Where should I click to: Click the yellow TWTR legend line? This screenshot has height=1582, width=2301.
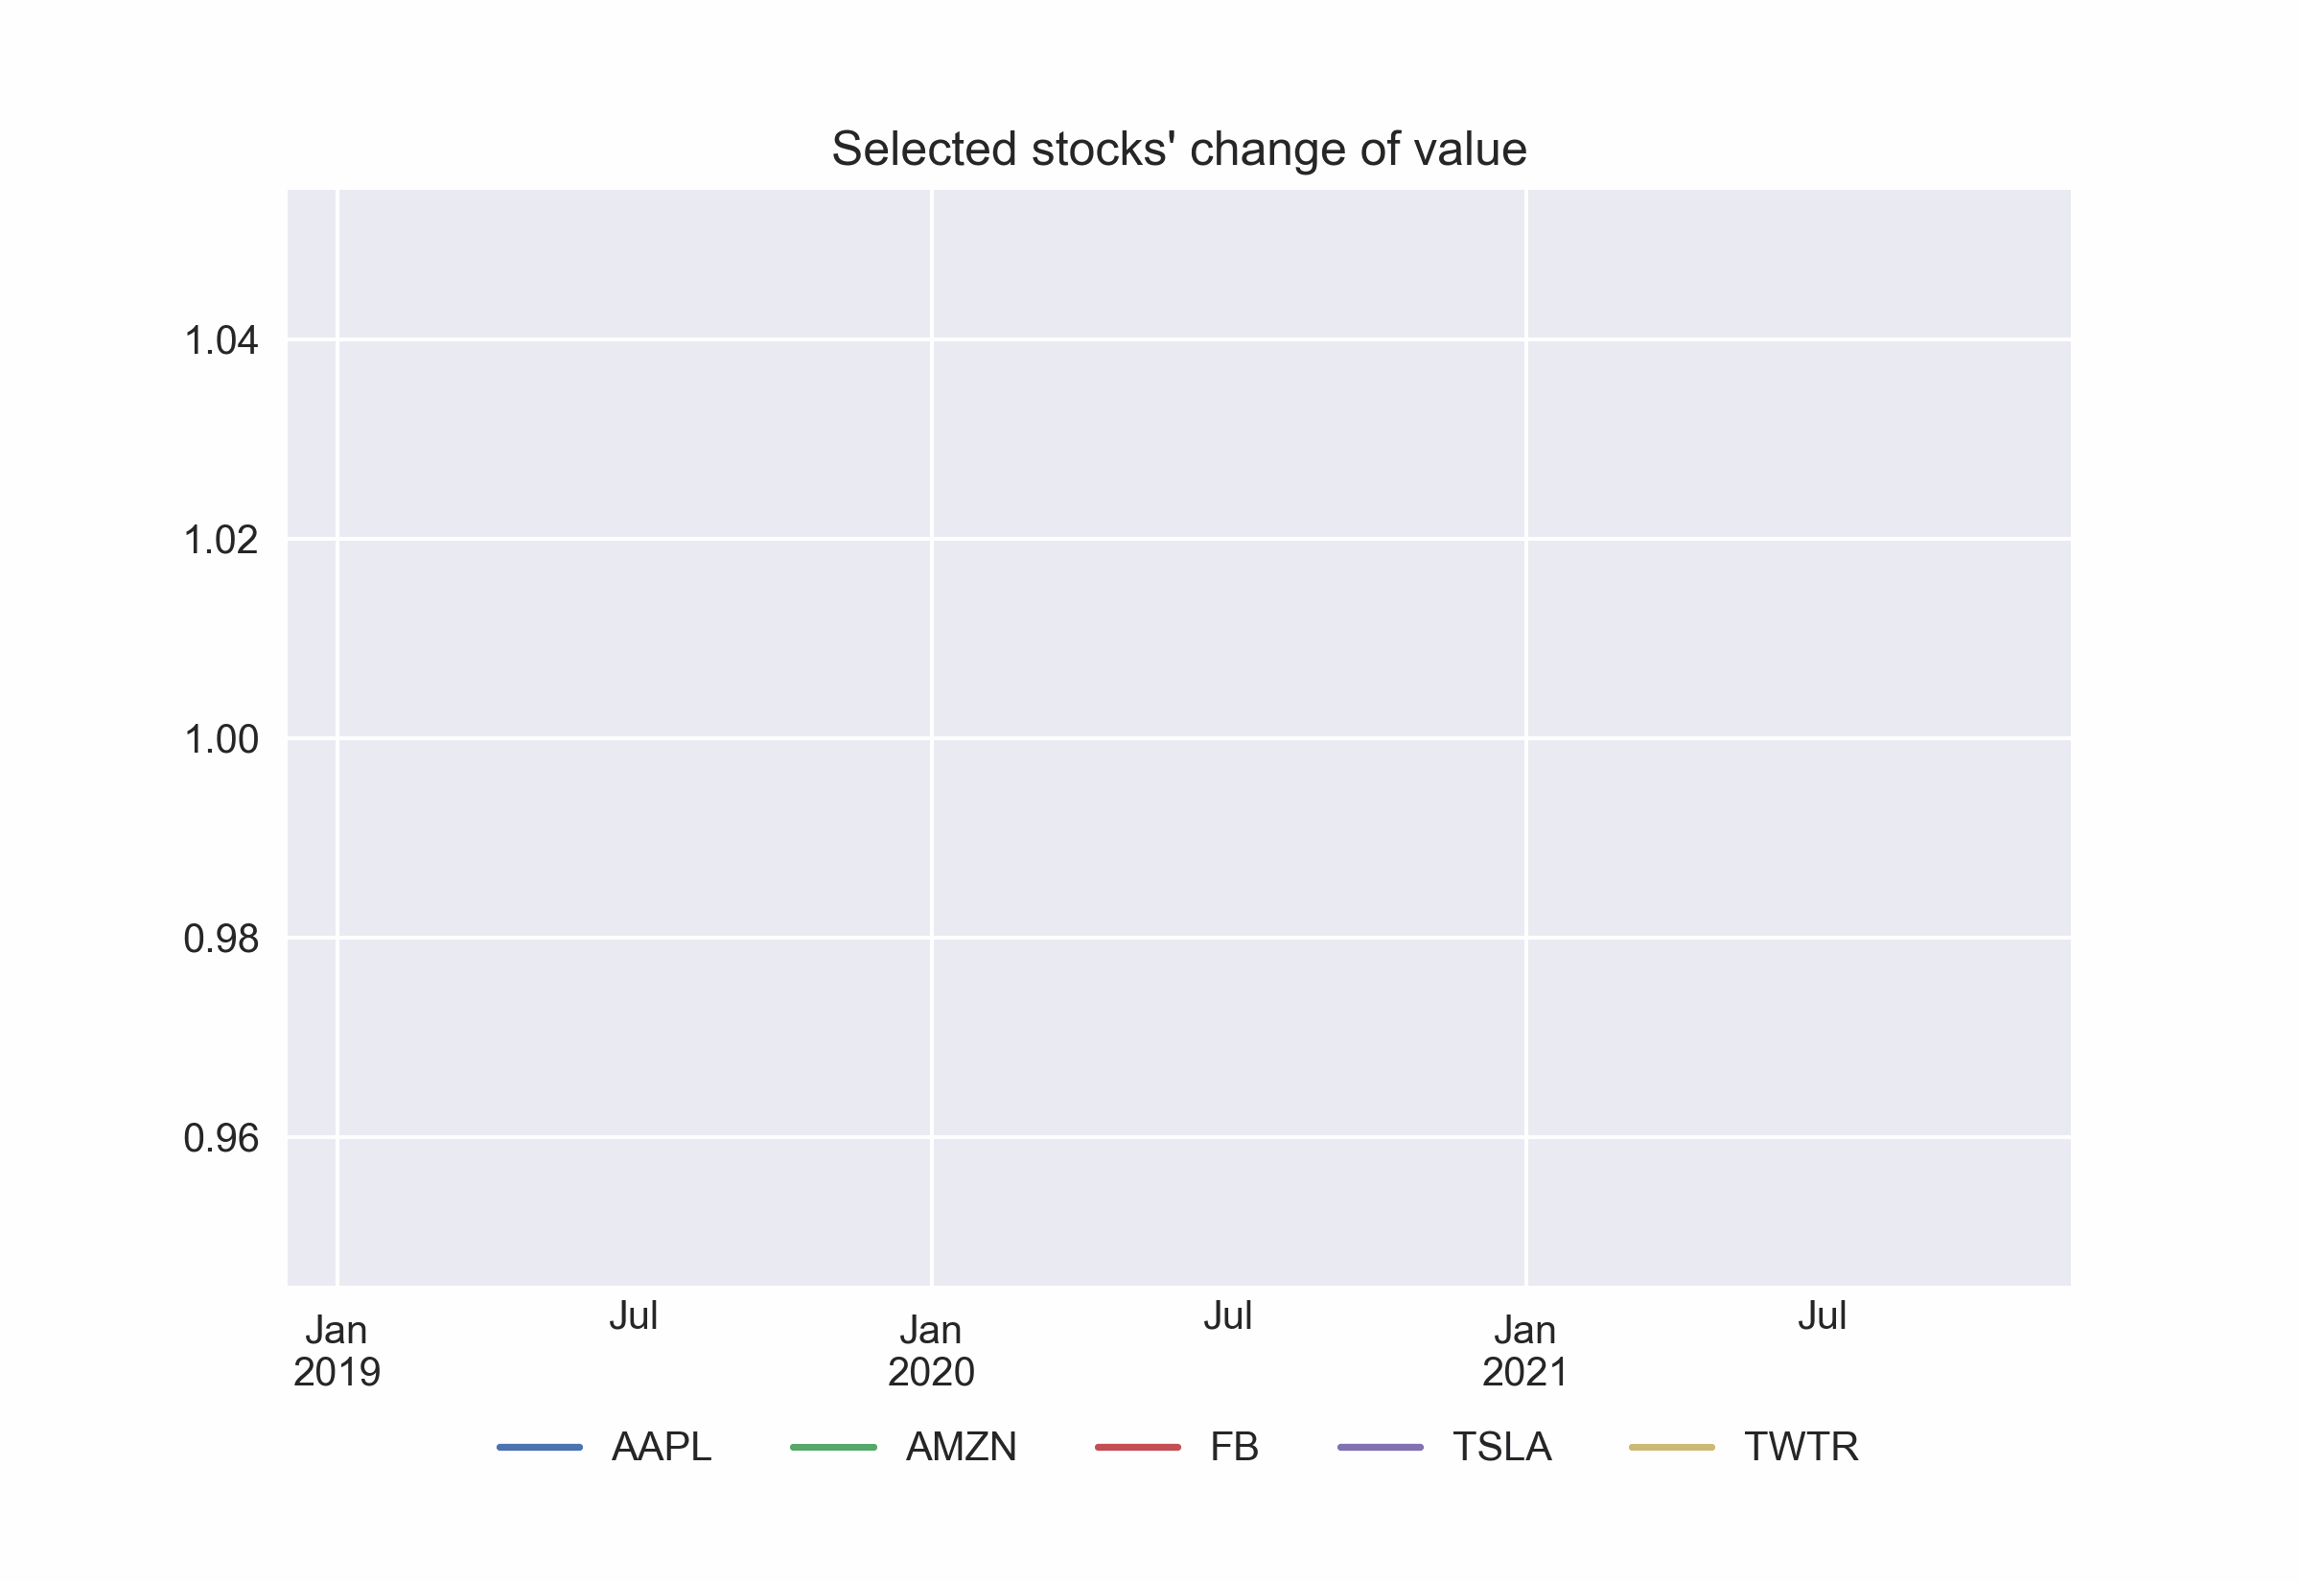tap(1671, 1447)
